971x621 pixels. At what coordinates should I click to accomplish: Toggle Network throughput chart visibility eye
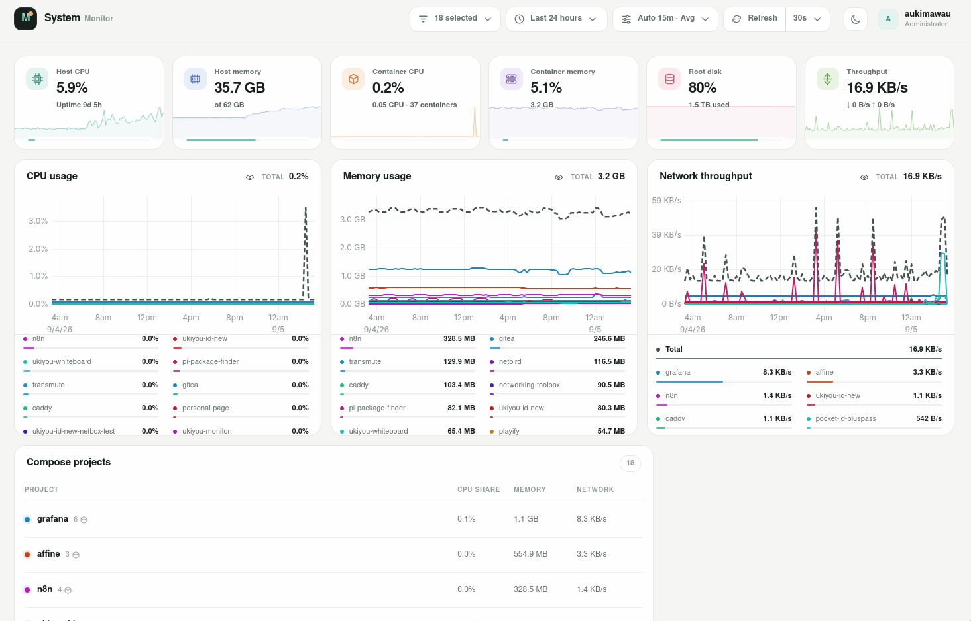[x=864, y=177]
